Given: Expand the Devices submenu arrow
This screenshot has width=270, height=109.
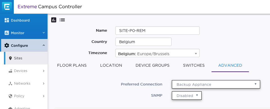Looking at the screenshot, I should [44, 71].
